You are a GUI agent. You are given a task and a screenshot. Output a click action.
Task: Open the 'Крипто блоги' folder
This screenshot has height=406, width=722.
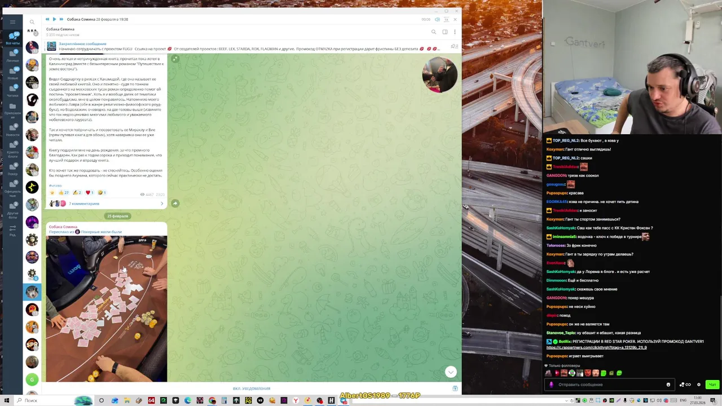tap(12, 149)
